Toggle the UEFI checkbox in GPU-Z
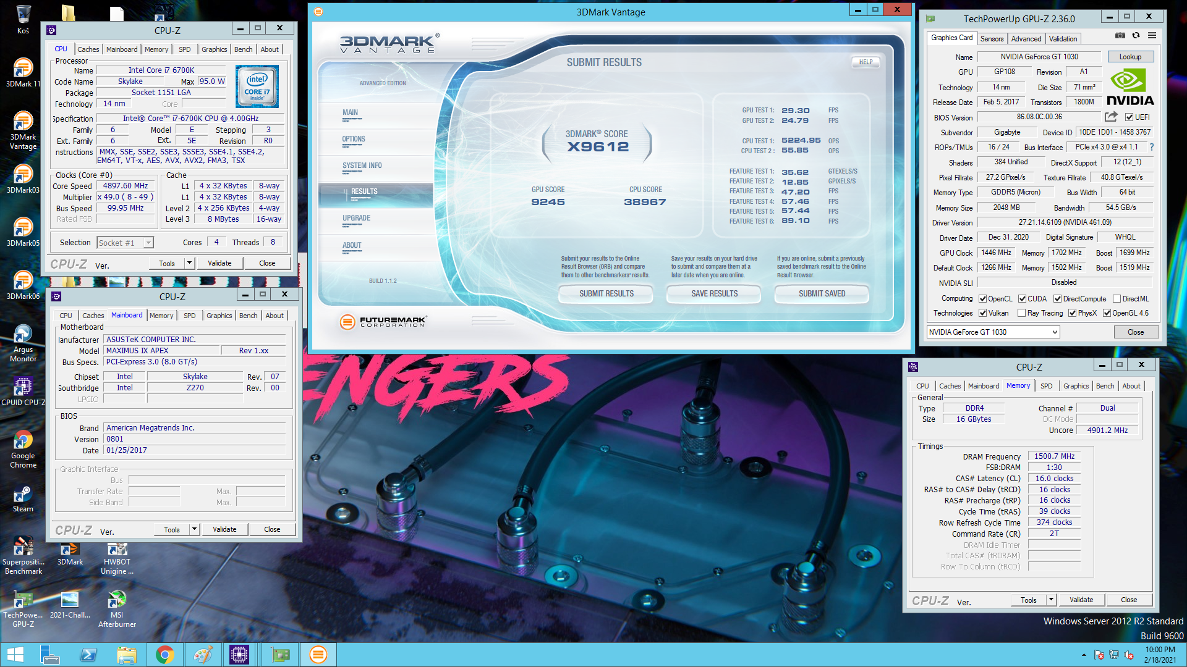1187x667 pixels. click(1129, 117)
